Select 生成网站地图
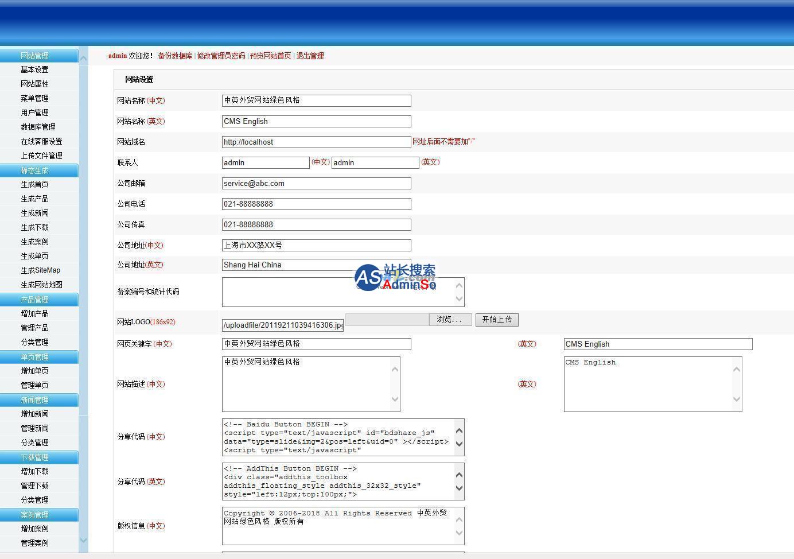The image size is (794, 559). point(41,285)
